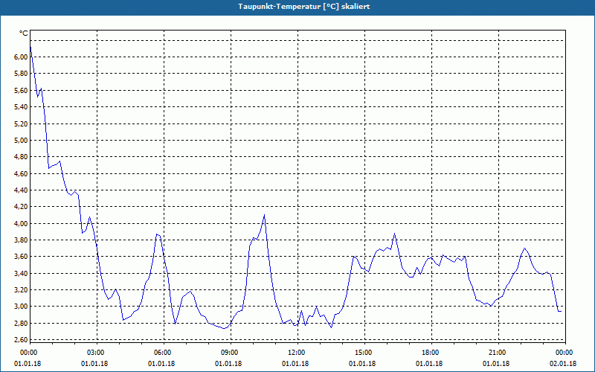Select the 01.01.18 date beneath 09:00
This screenshot has width=595, height=372.
coord(228,364)
